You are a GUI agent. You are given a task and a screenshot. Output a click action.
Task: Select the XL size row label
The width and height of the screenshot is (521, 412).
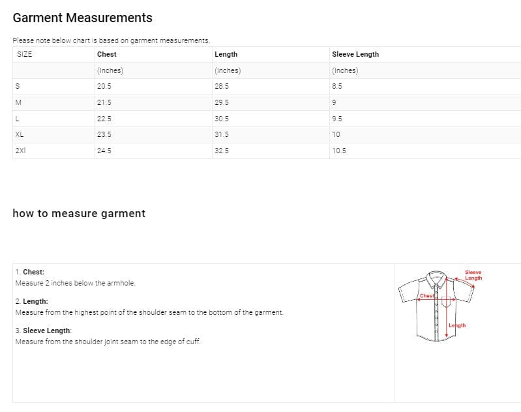coord(20,134)
